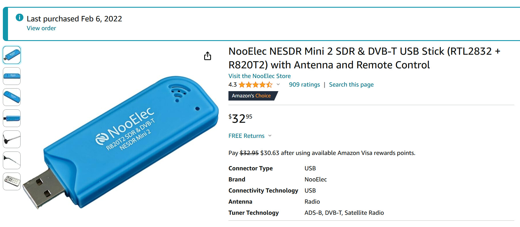Screen dimensions: 520x227
Task: Click the star rating icons
Action: tap(255, 85)
